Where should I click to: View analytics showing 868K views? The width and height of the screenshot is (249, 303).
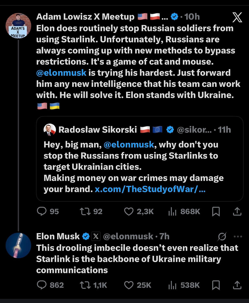click(x=172, y=212)
